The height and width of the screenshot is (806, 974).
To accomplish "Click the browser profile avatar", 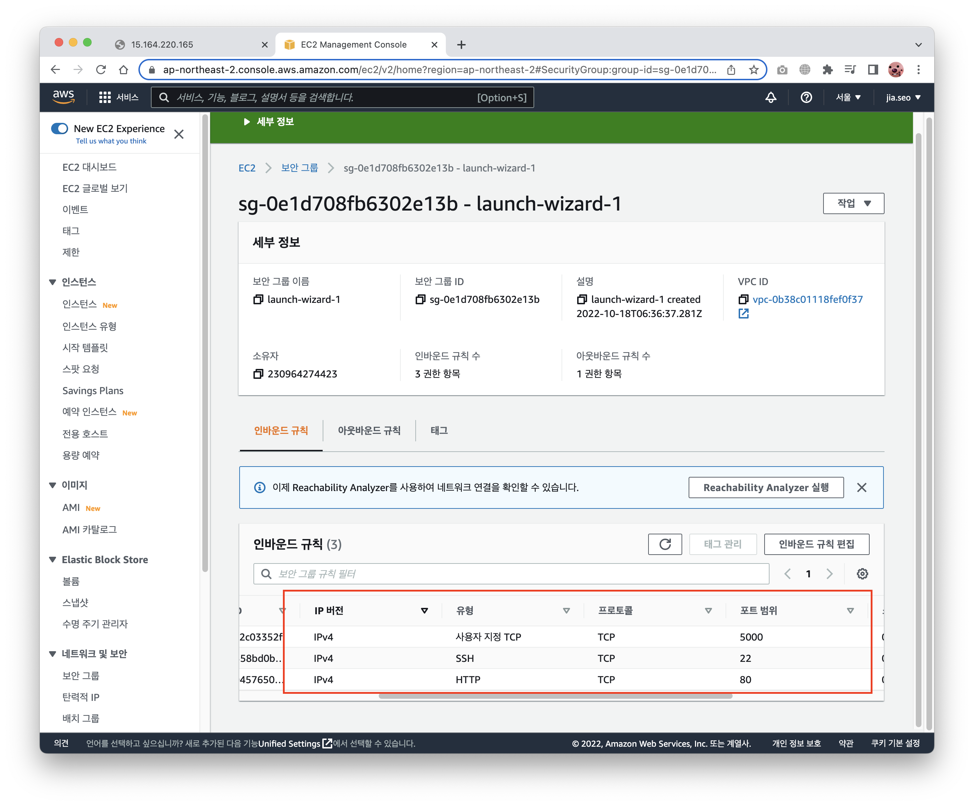I will point(896,70).
